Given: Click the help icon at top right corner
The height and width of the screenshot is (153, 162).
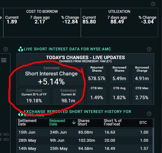Looking at the screenshot, I should 153,4.
